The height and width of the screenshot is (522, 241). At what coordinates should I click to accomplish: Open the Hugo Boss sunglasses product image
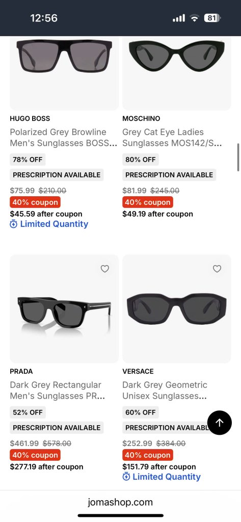(64, 73)
